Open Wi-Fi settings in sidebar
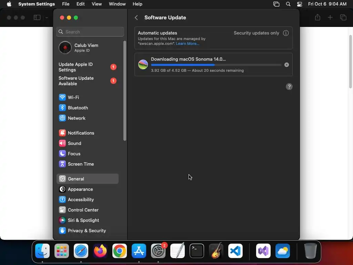353x265 pixels. click(x=87, y=97)
